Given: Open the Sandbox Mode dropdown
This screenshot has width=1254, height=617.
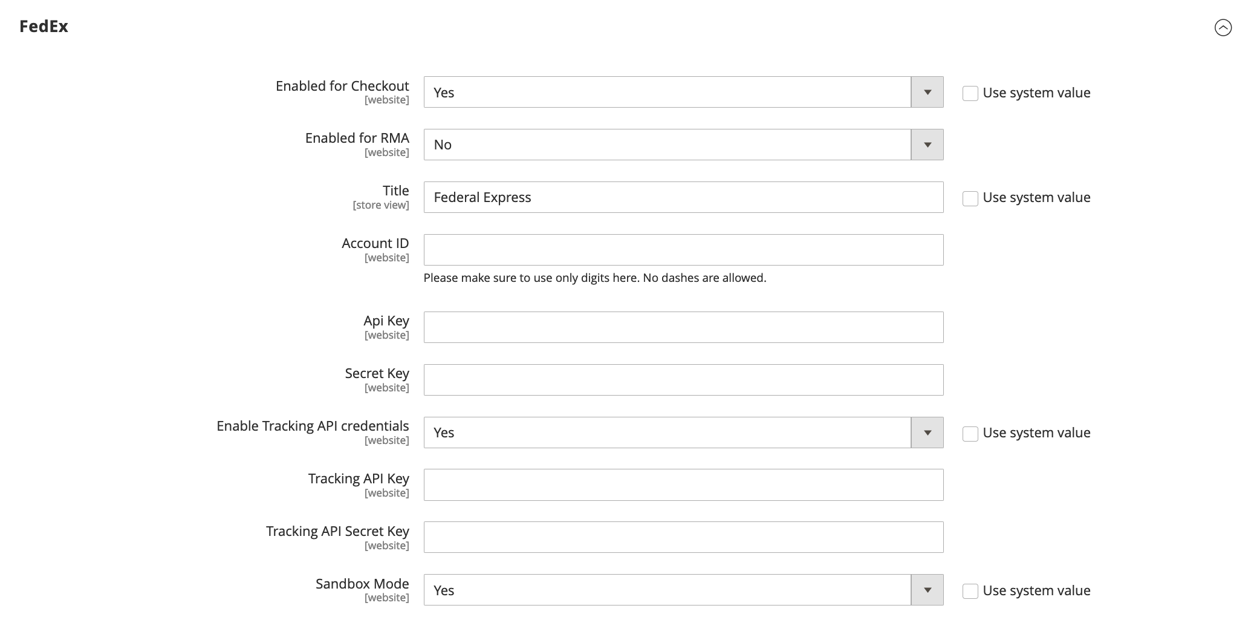Looking at the screenshot, I should [667, 590].
